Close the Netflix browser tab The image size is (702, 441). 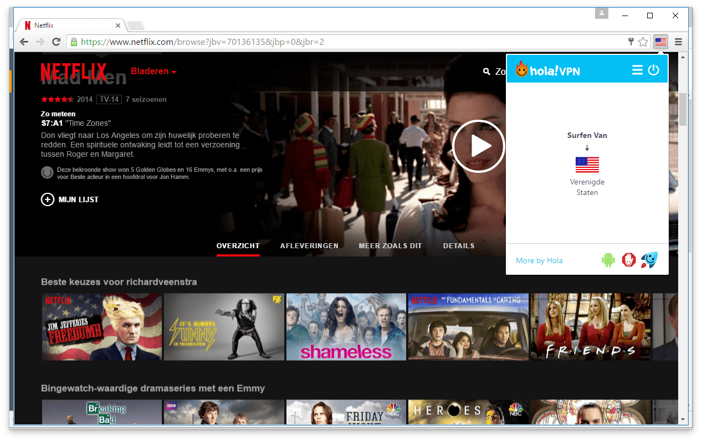[118, 25]
